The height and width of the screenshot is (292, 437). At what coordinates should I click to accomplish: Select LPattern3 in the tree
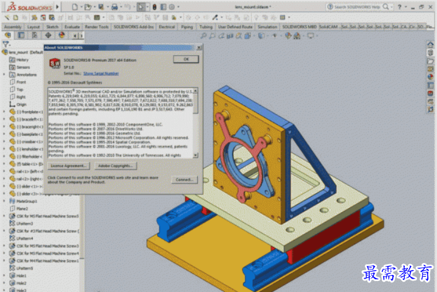click(21, 224)
